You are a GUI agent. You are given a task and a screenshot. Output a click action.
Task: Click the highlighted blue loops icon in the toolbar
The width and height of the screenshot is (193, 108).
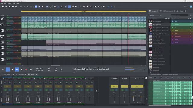36,7
